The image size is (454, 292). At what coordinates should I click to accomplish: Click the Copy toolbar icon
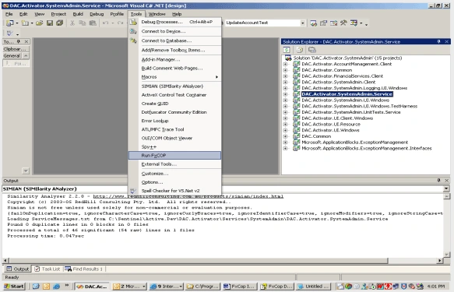[83, 23]
